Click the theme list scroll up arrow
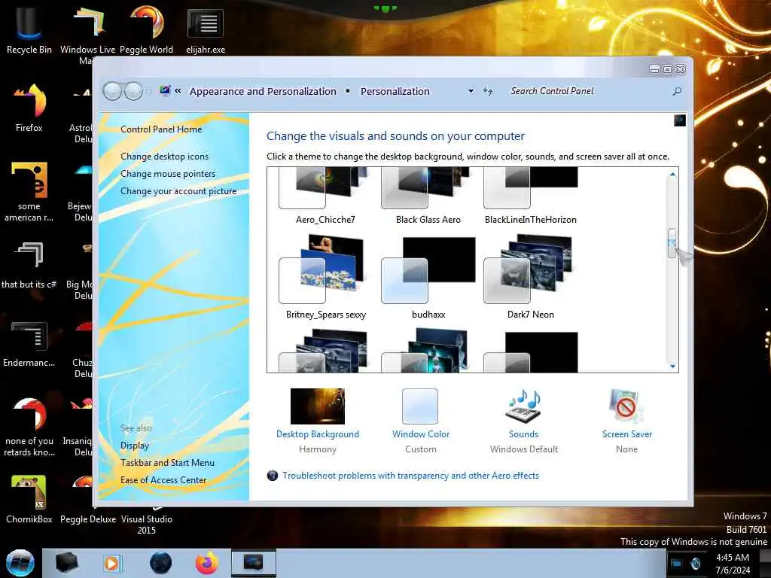The image size is (771, 578). [672, 175]
